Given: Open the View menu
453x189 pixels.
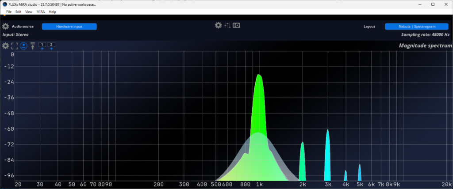Looking at the screenshot, I should pyautogui.click(x=29, y=11).
